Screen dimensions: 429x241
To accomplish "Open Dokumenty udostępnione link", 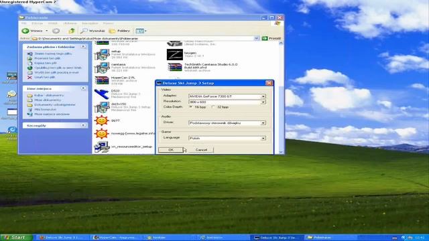I will click(55, 104).
